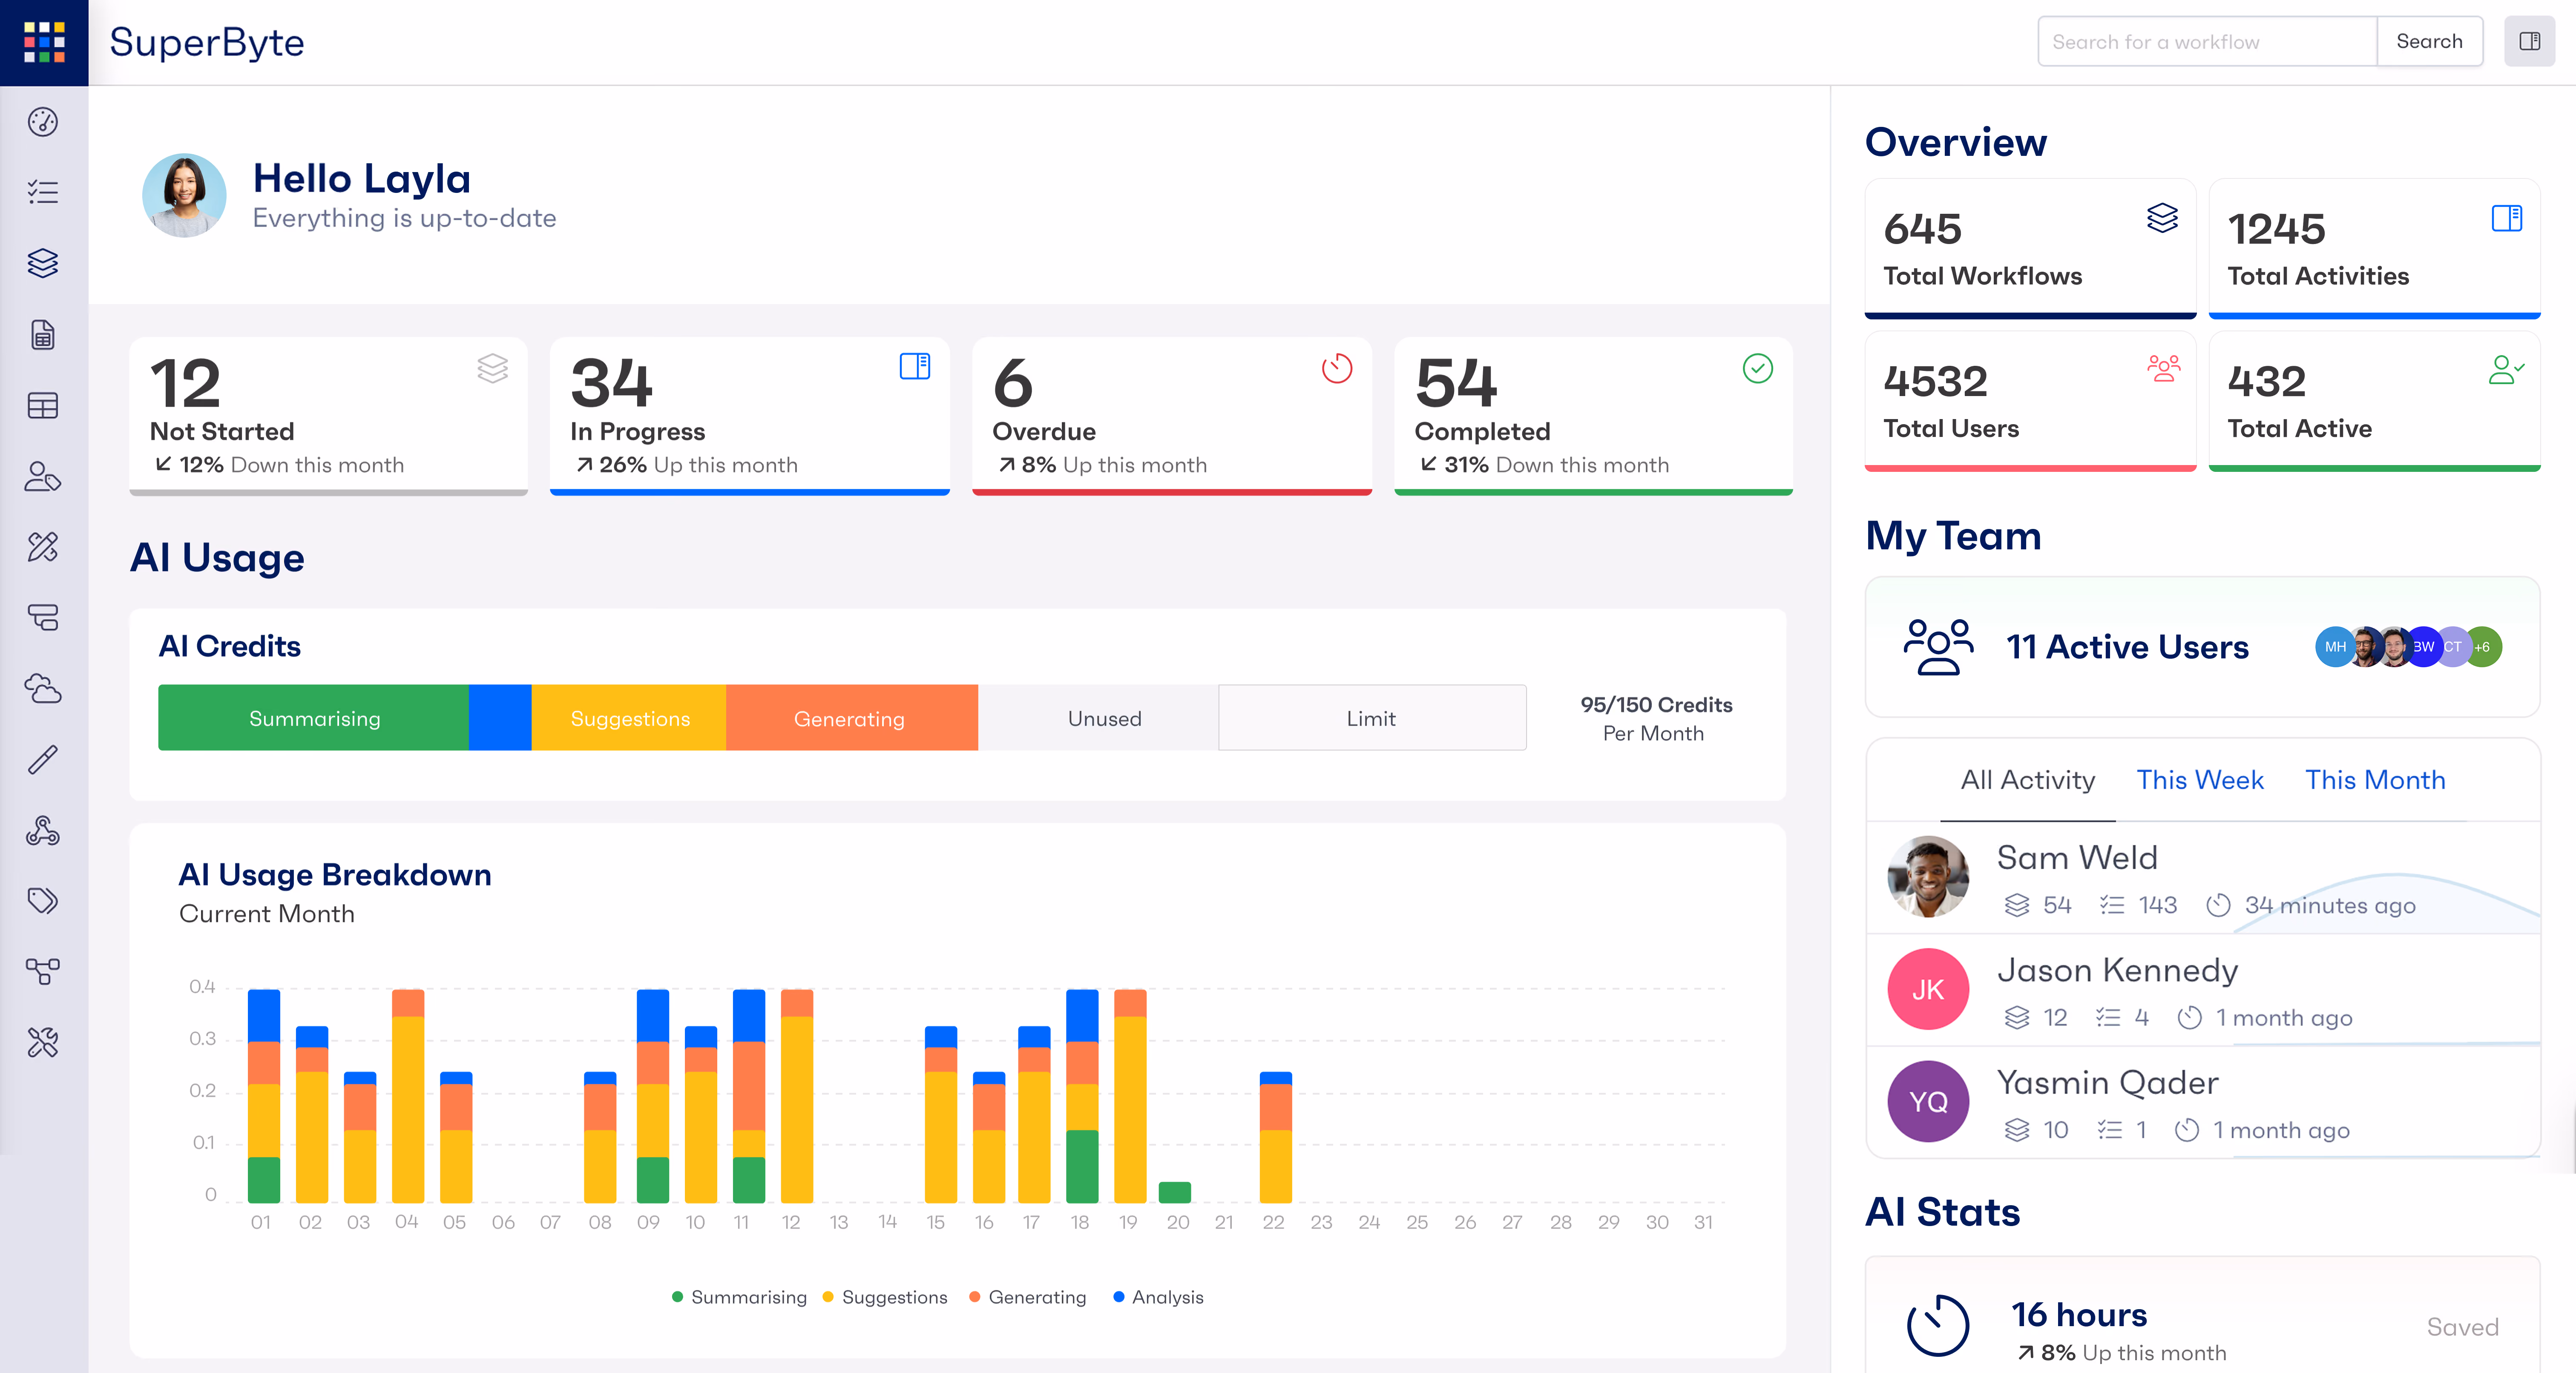
Task: Select the Suggestions credits segment
Action: [629, 718]
